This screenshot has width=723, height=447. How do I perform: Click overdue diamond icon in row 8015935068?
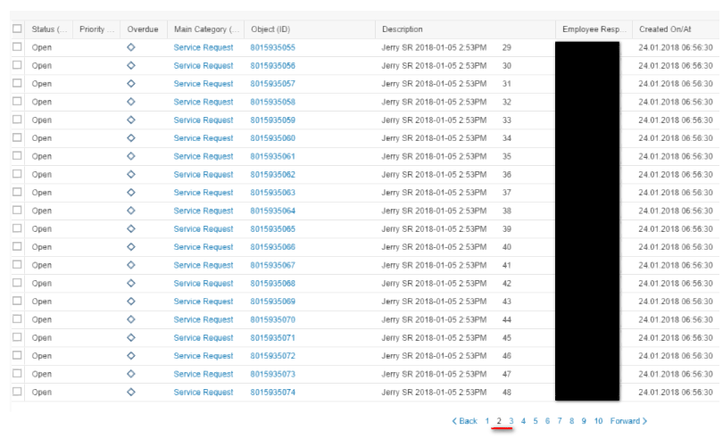pos(131,283)
